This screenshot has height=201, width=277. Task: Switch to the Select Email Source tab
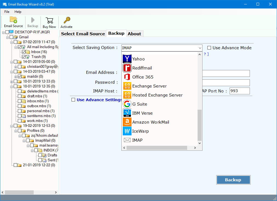[x=83, y=34]
